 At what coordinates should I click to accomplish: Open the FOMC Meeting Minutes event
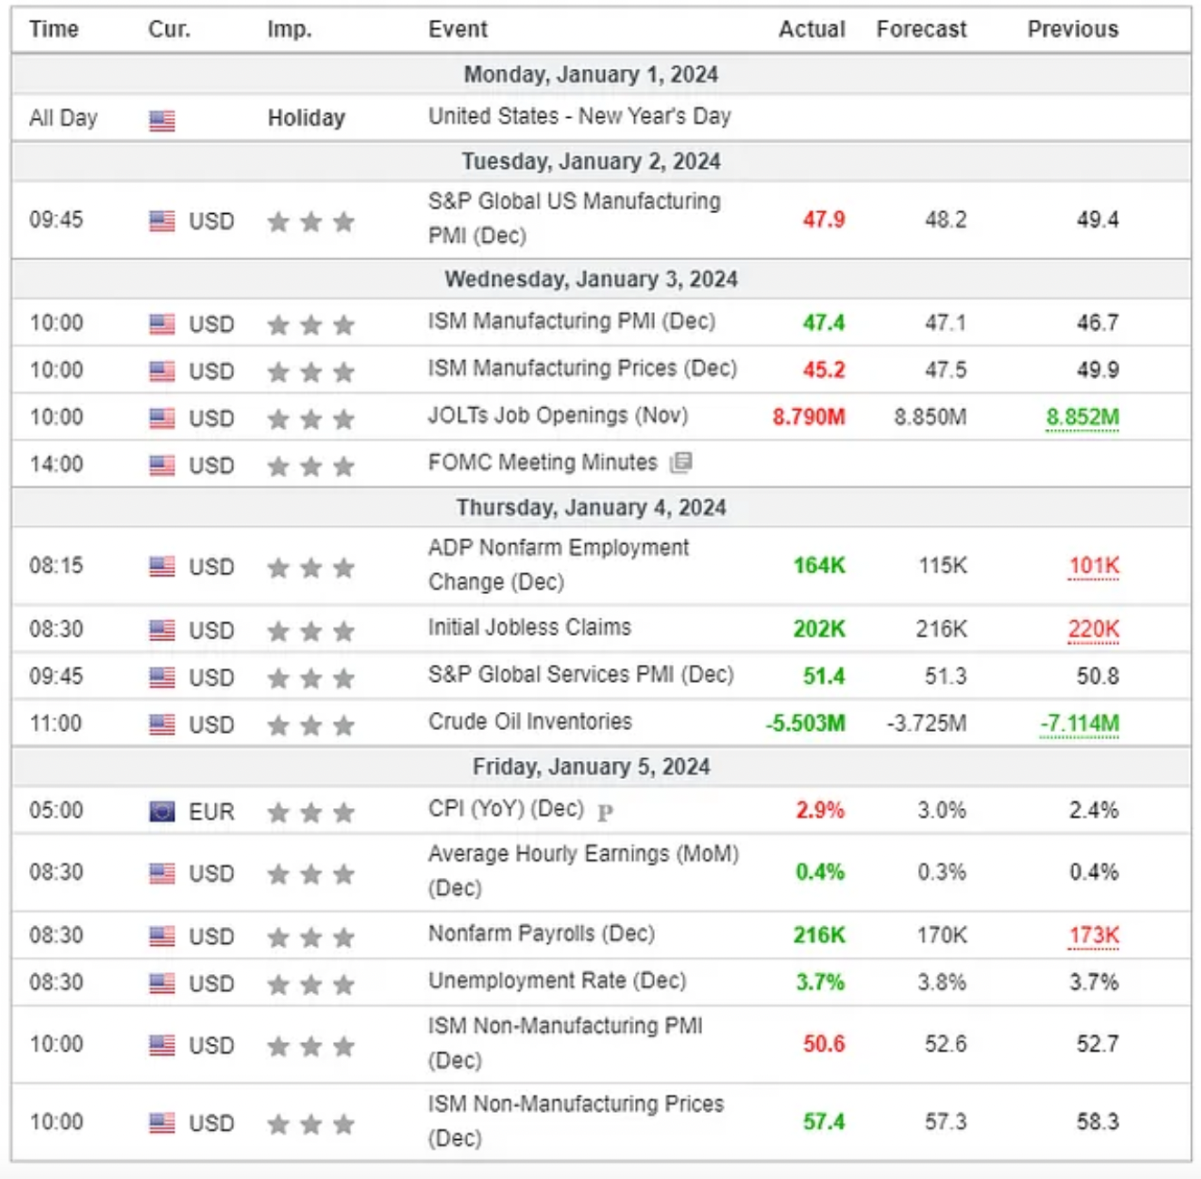coord(542,463)
